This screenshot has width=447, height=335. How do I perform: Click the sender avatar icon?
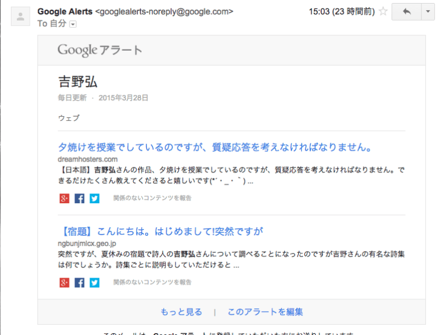(21, 17)
